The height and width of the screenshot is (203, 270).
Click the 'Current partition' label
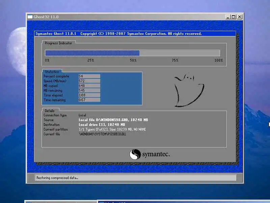coord(56,130)
